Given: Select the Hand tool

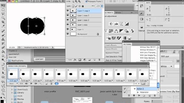Looking at the screenshot, I should coord(3,90).
